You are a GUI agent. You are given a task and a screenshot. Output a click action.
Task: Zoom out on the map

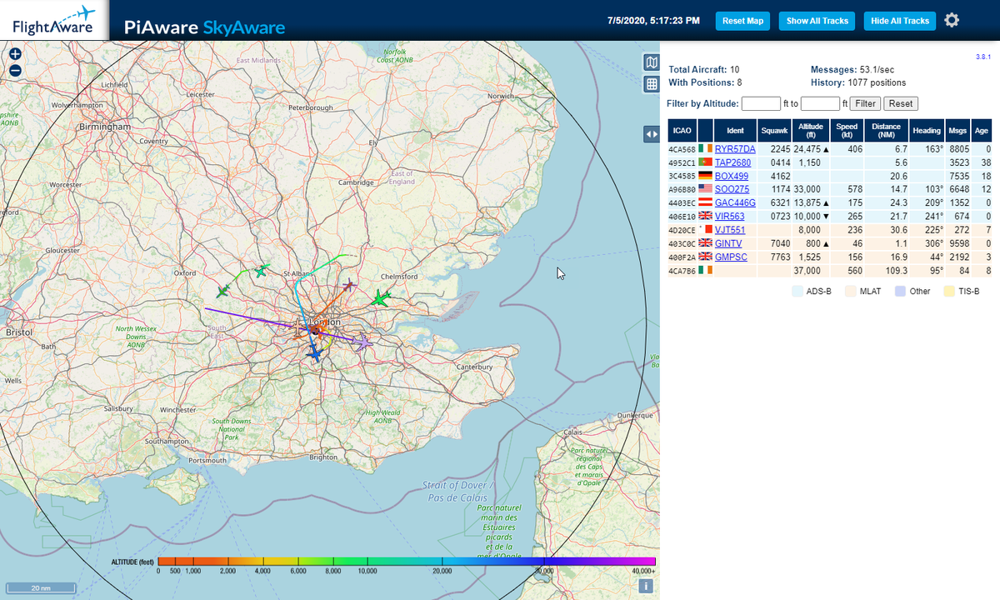[15, 70]
